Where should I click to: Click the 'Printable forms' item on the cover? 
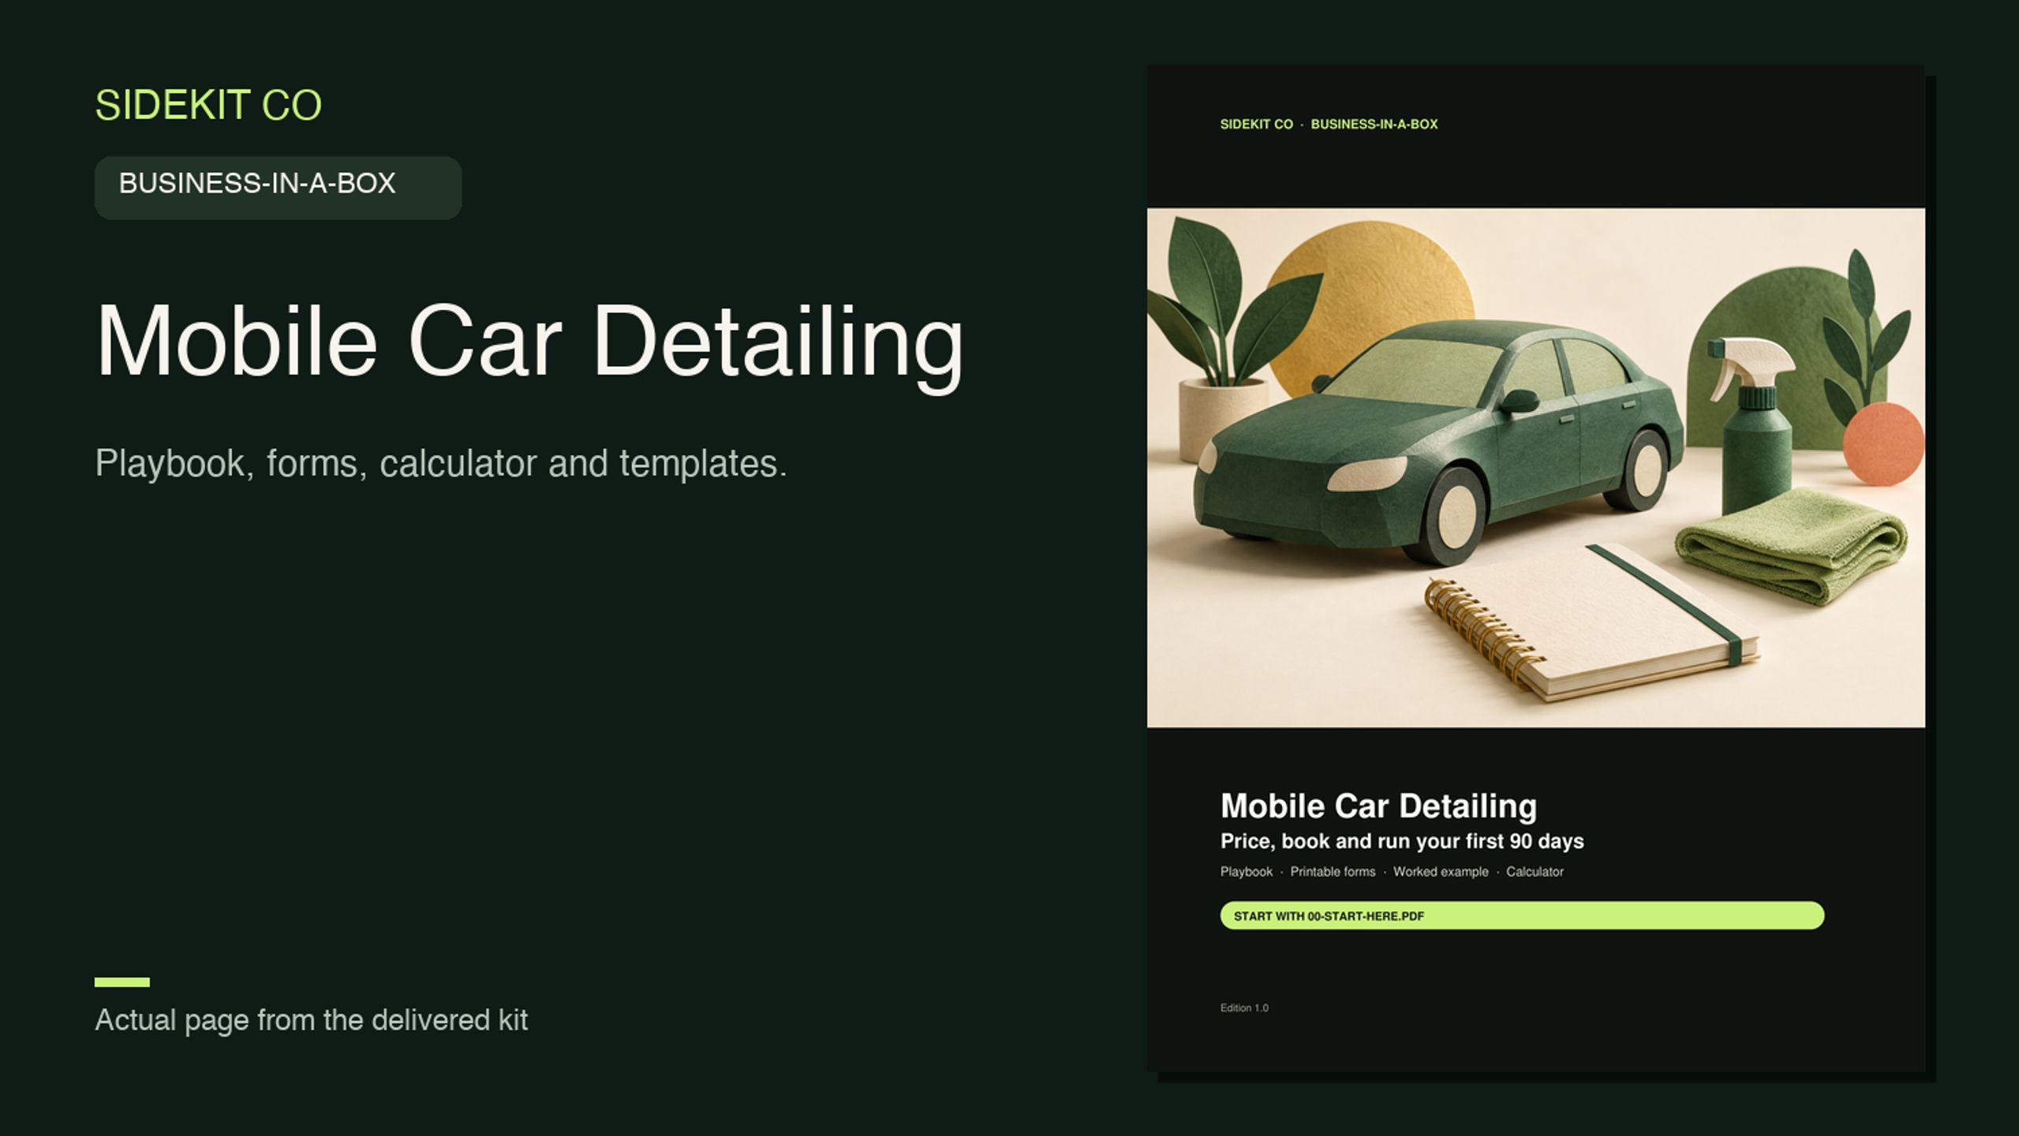tap(1333, 872)
